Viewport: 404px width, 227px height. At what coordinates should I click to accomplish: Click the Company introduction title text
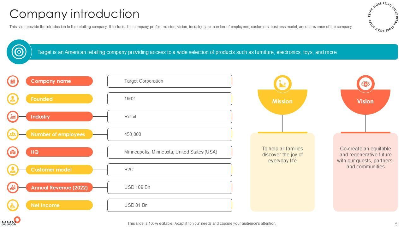pyautogui.click(x=74, y=14)
